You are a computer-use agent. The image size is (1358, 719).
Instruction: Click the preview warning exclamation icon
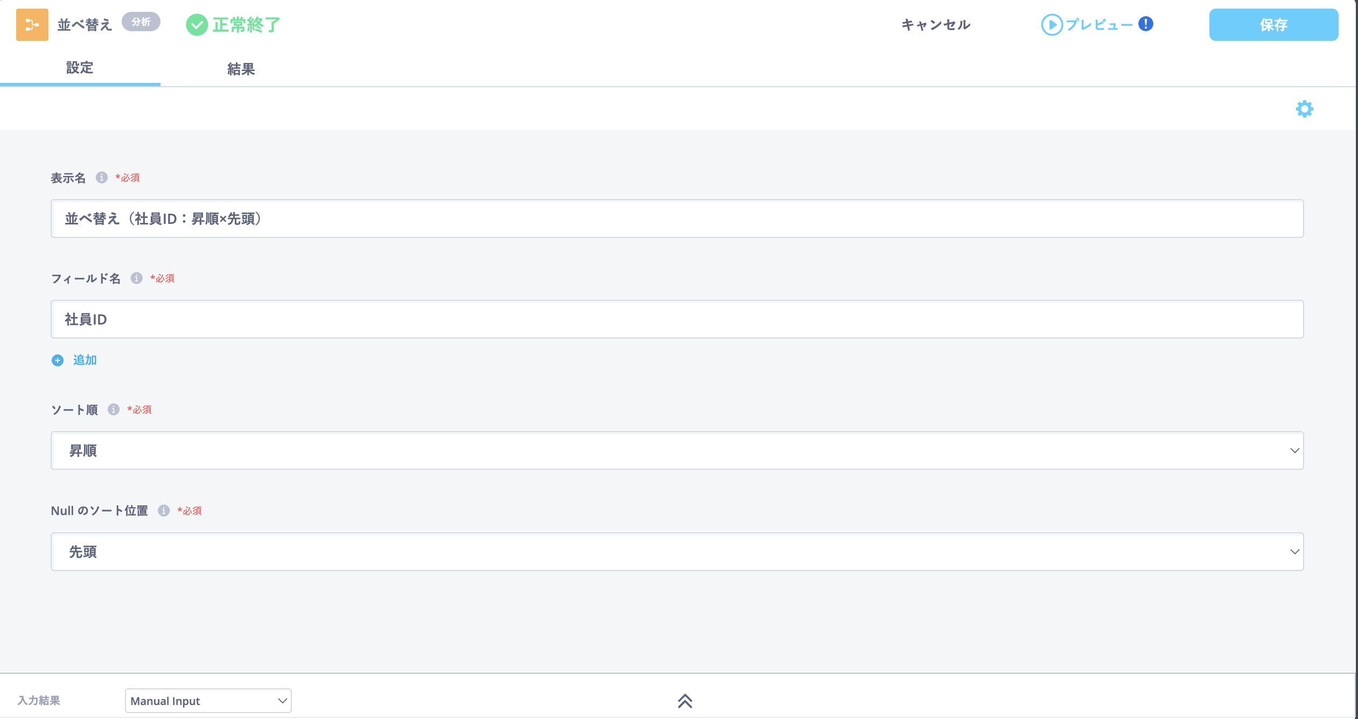click(x=1146, y=24)
